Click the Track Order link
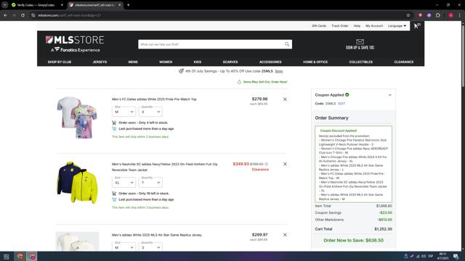 tap(340, 26)
